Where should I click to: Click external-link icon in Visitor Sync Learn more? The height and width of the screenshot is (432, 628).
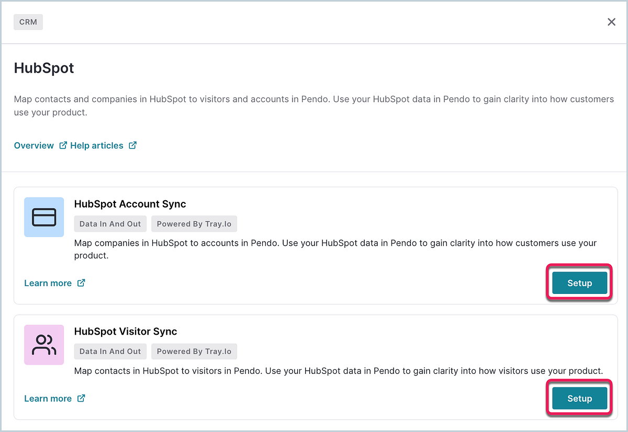[x=81, y=399]
